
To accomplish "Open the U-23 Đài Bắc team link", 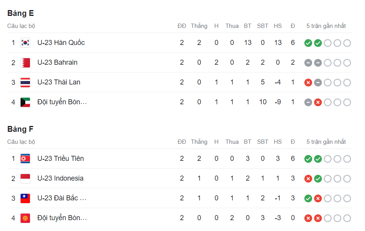I will coord(62,198).
